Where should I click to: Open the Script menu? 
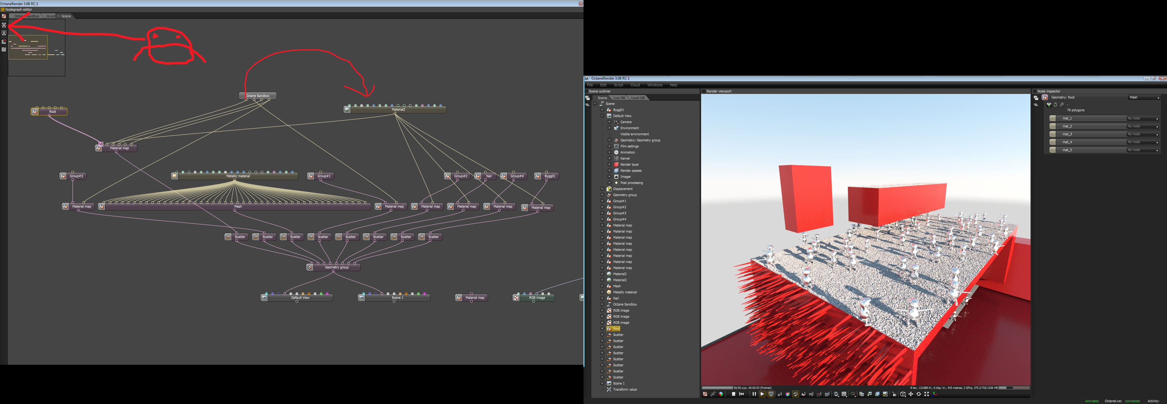tap(618, 85)
